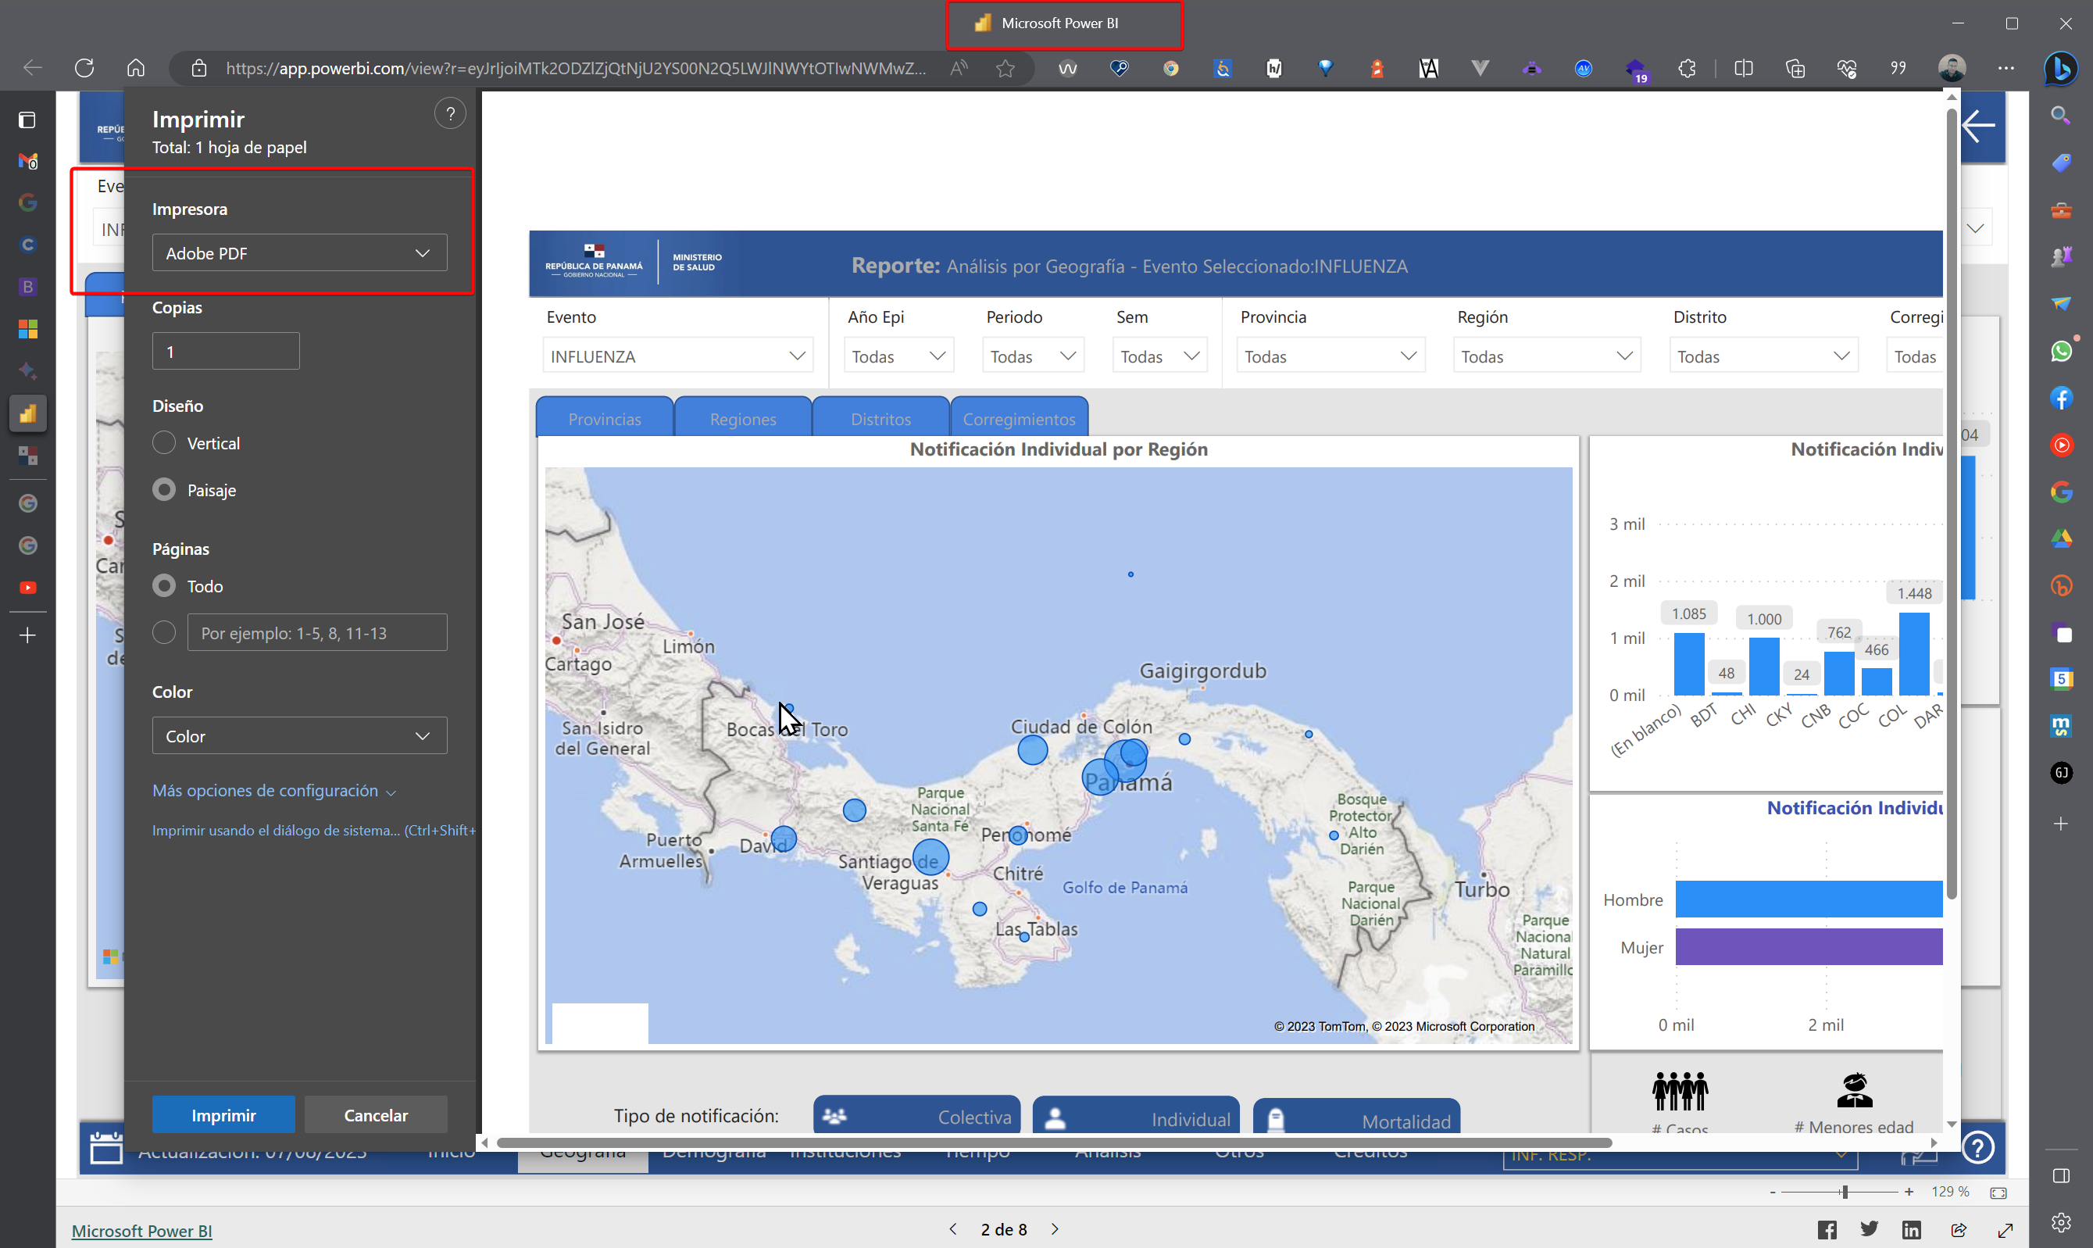Open the Año Epi dropdown
Screen dimensions: 2093x1248
click(898, 356)
